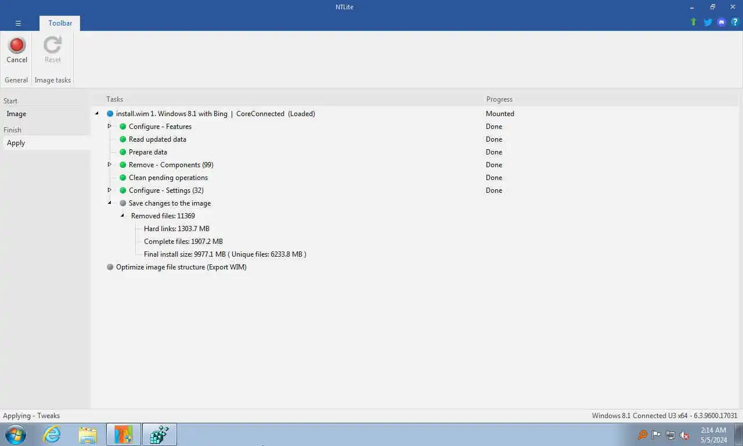Click green dot beside Configure - Features
This screenshot has height=446, width=743.
(x=122, y=127)
